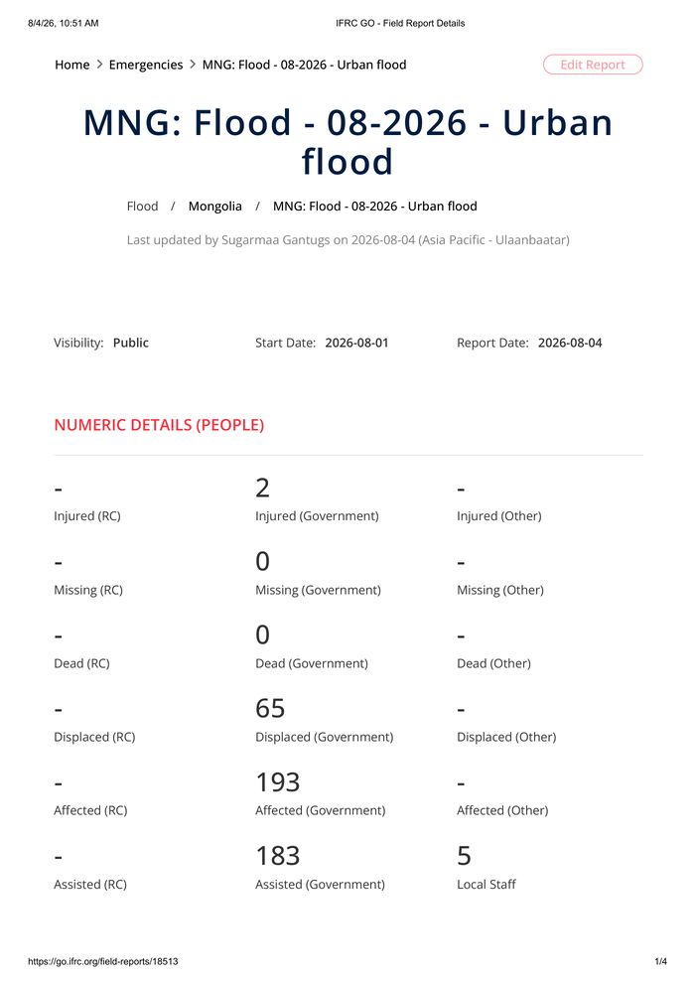Click the Start Date value 2026-08-01
This screenshot has width=695, height=984.
(356, 343)
